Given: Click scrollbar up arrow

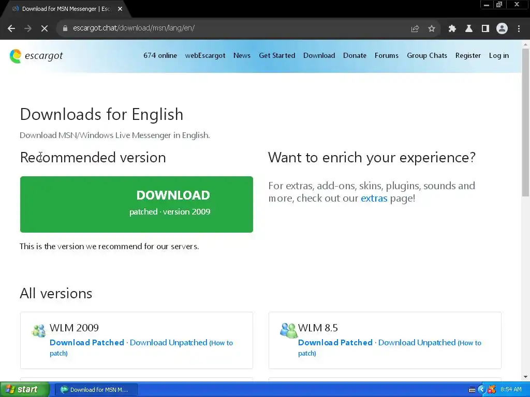Looking at the screenshot, I should point(525,44).
